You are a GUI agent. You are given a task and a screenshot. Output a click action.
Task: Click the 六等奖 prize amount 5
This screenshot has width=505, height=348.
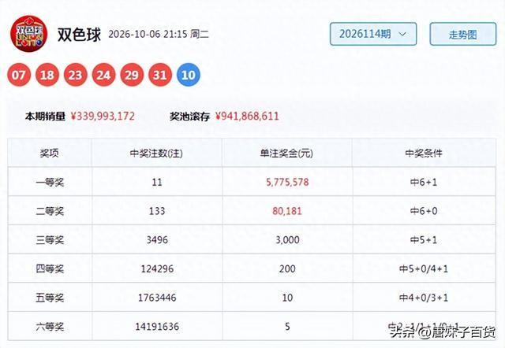point(287,327)
